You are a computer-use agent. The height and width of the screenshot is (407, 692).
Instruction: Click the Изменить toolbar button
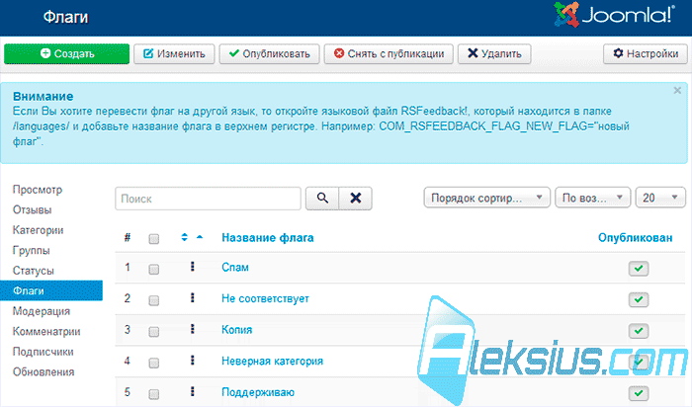(x=174, y=53)
